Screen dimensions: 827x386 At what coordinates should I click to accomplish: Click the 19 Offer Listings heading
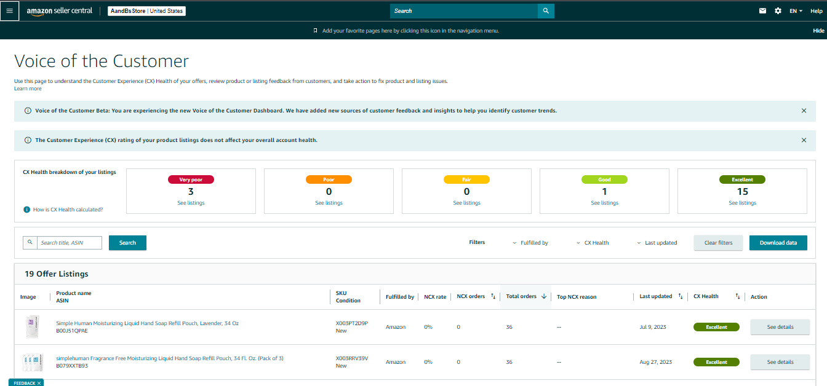tap(57, 274)
